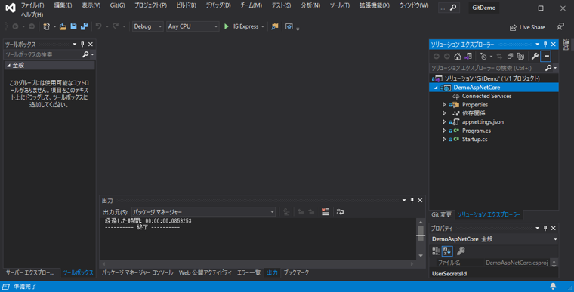Image resolution: width=574 pixels, height=292 pixels.
Task: Toggle auto-hide pin on Properties panel
Action: tap(545, 229)
